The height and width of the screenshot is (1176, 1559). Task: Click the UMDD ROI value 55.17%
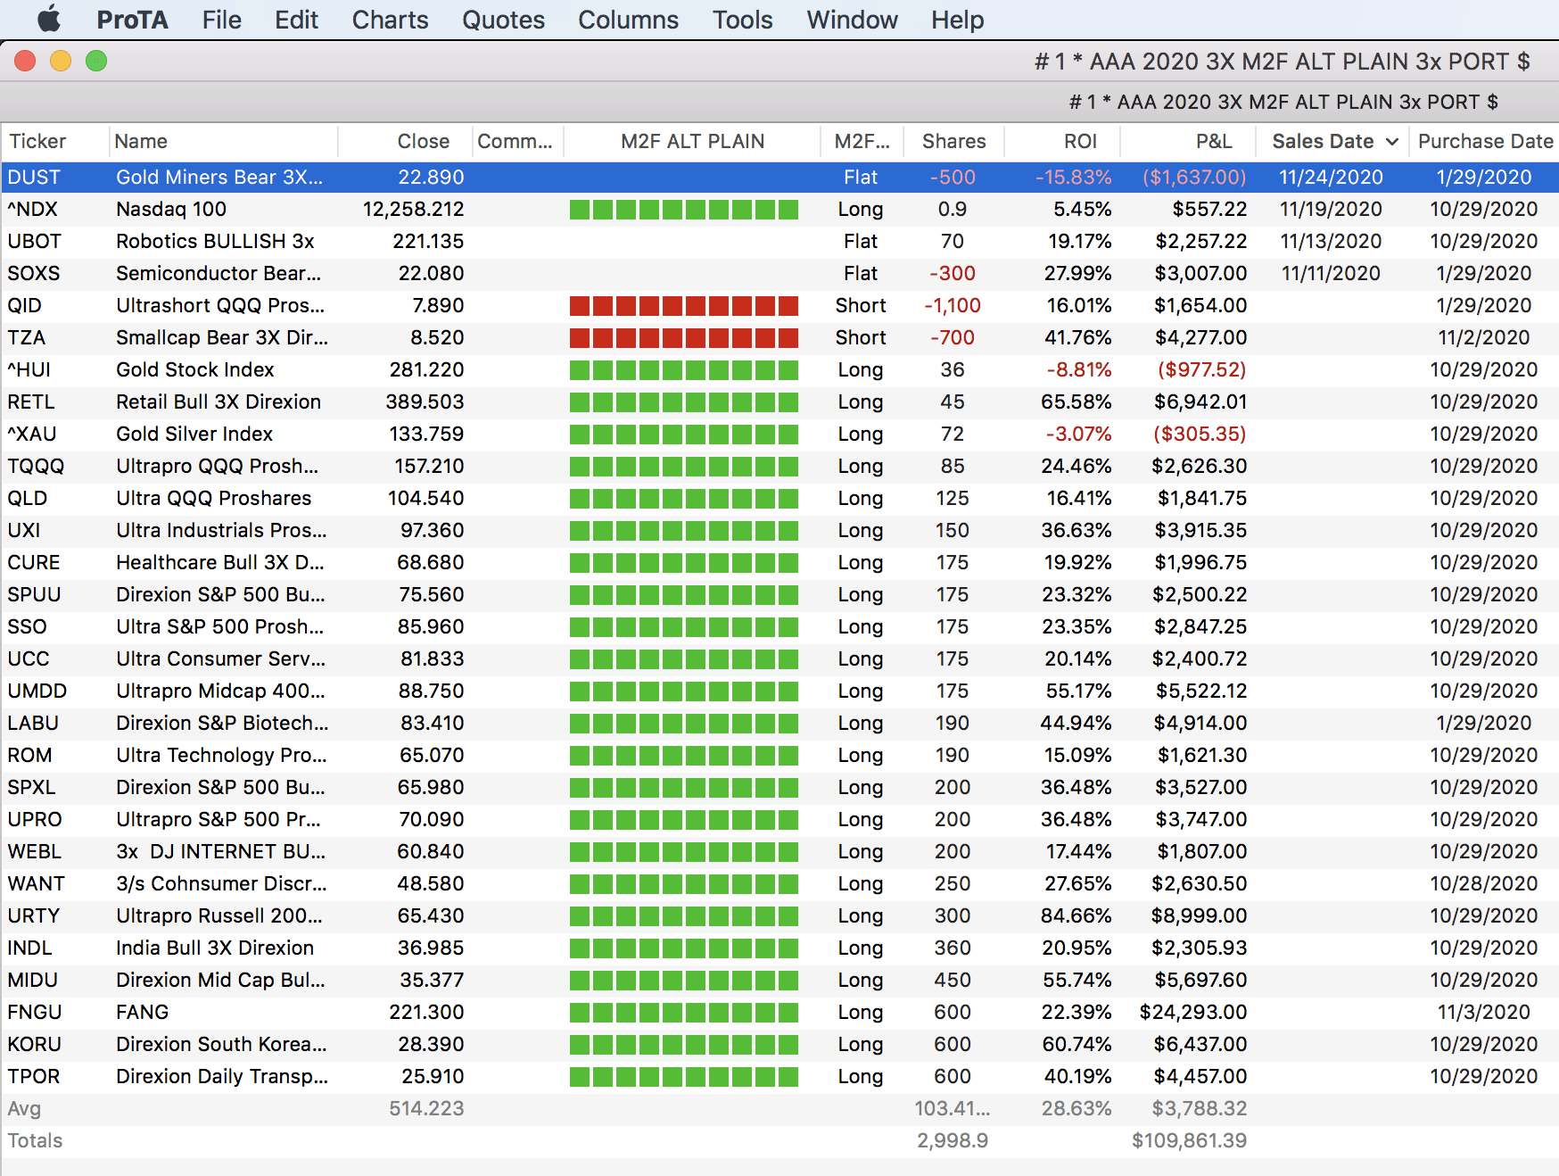point(1077,691)
